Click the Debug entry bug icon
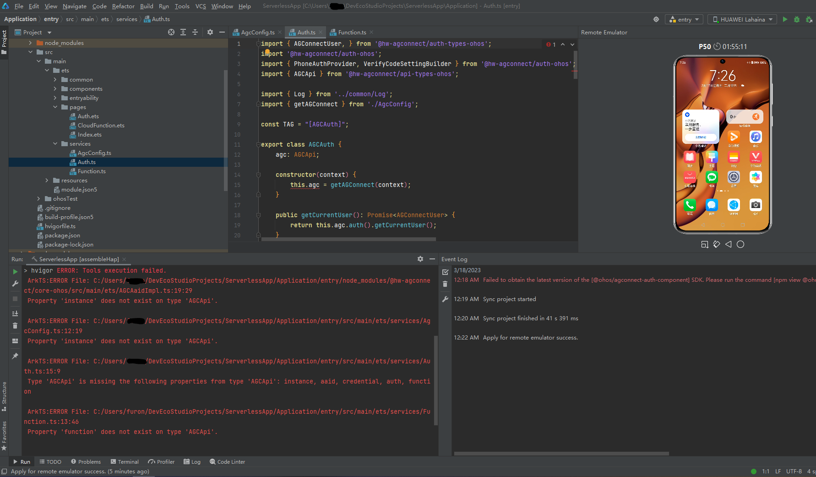This screenshot has height=477, width=816. [797, 19]
